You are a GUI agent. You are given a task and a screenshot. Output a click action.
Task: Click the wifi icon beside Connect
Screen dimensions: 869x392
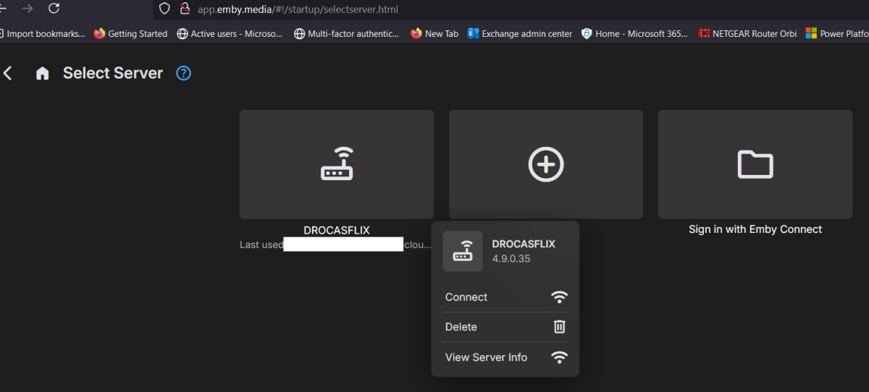pos(559,297)
